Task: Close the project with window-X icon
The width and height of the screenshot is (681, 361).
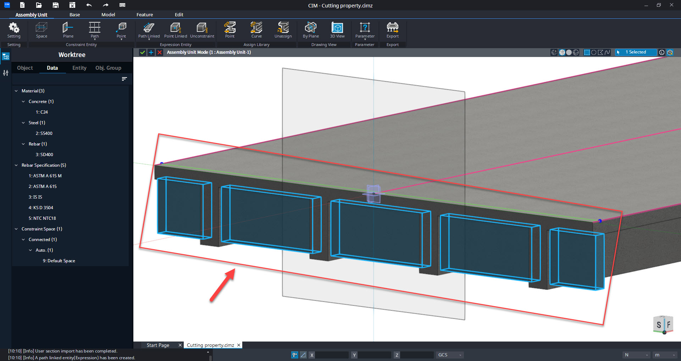Action: pyautogui.click(x=72, y=5)
